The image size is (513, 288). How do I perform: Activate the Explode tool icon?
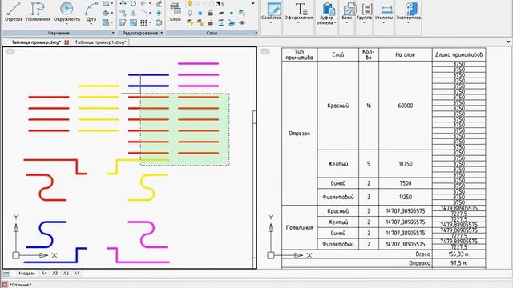(x=159, y=13)
